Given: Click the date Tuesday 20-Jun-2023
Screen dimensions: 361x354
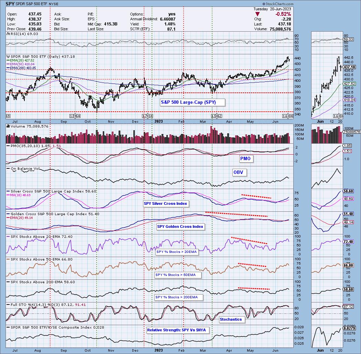Looking at the screenshot, I should pyautogui.click(x=272, y=9).
